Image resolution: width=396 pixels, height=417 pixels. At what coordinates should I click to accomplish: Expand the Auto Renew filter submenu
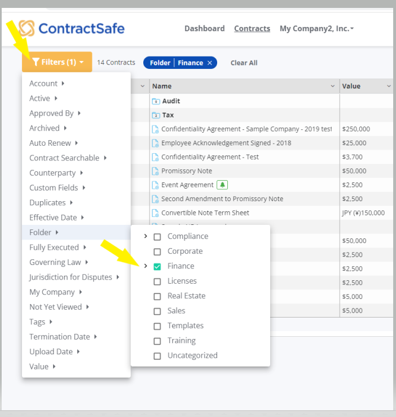pyautogui.click(x=76, y=143)
